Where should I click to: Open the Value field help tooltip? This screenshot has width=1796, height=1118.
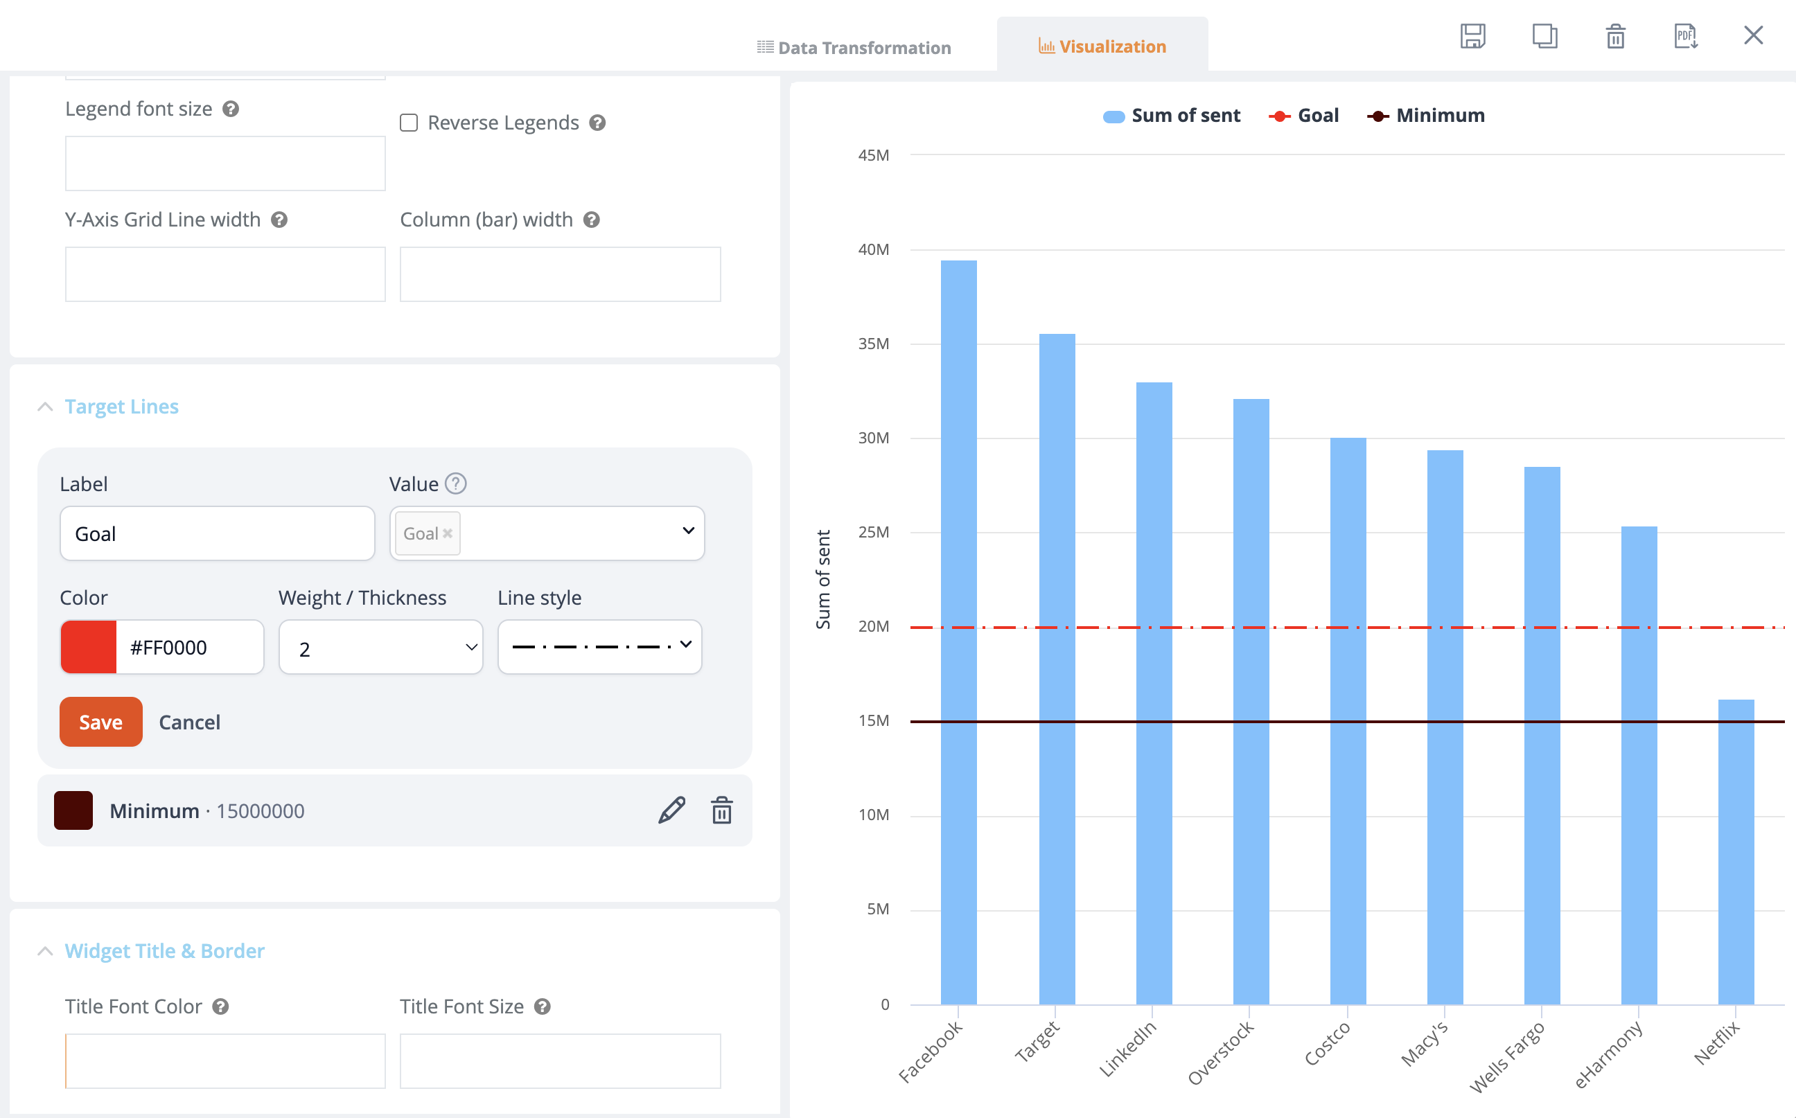(x=456, y=483)
